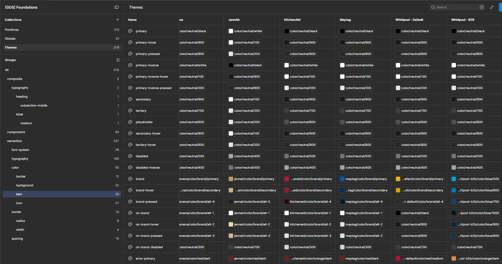Click the JennAir column header
502x264 pixels.
point(251,20)
